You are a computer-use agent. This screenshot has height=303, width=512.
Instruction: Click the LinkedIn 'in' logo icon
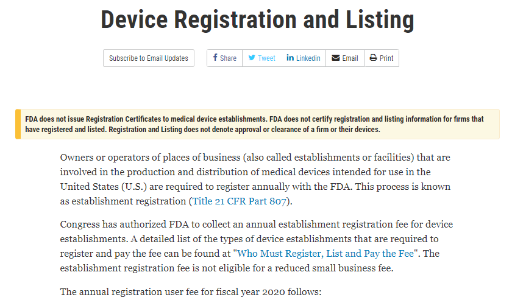[x=290, y=58]
